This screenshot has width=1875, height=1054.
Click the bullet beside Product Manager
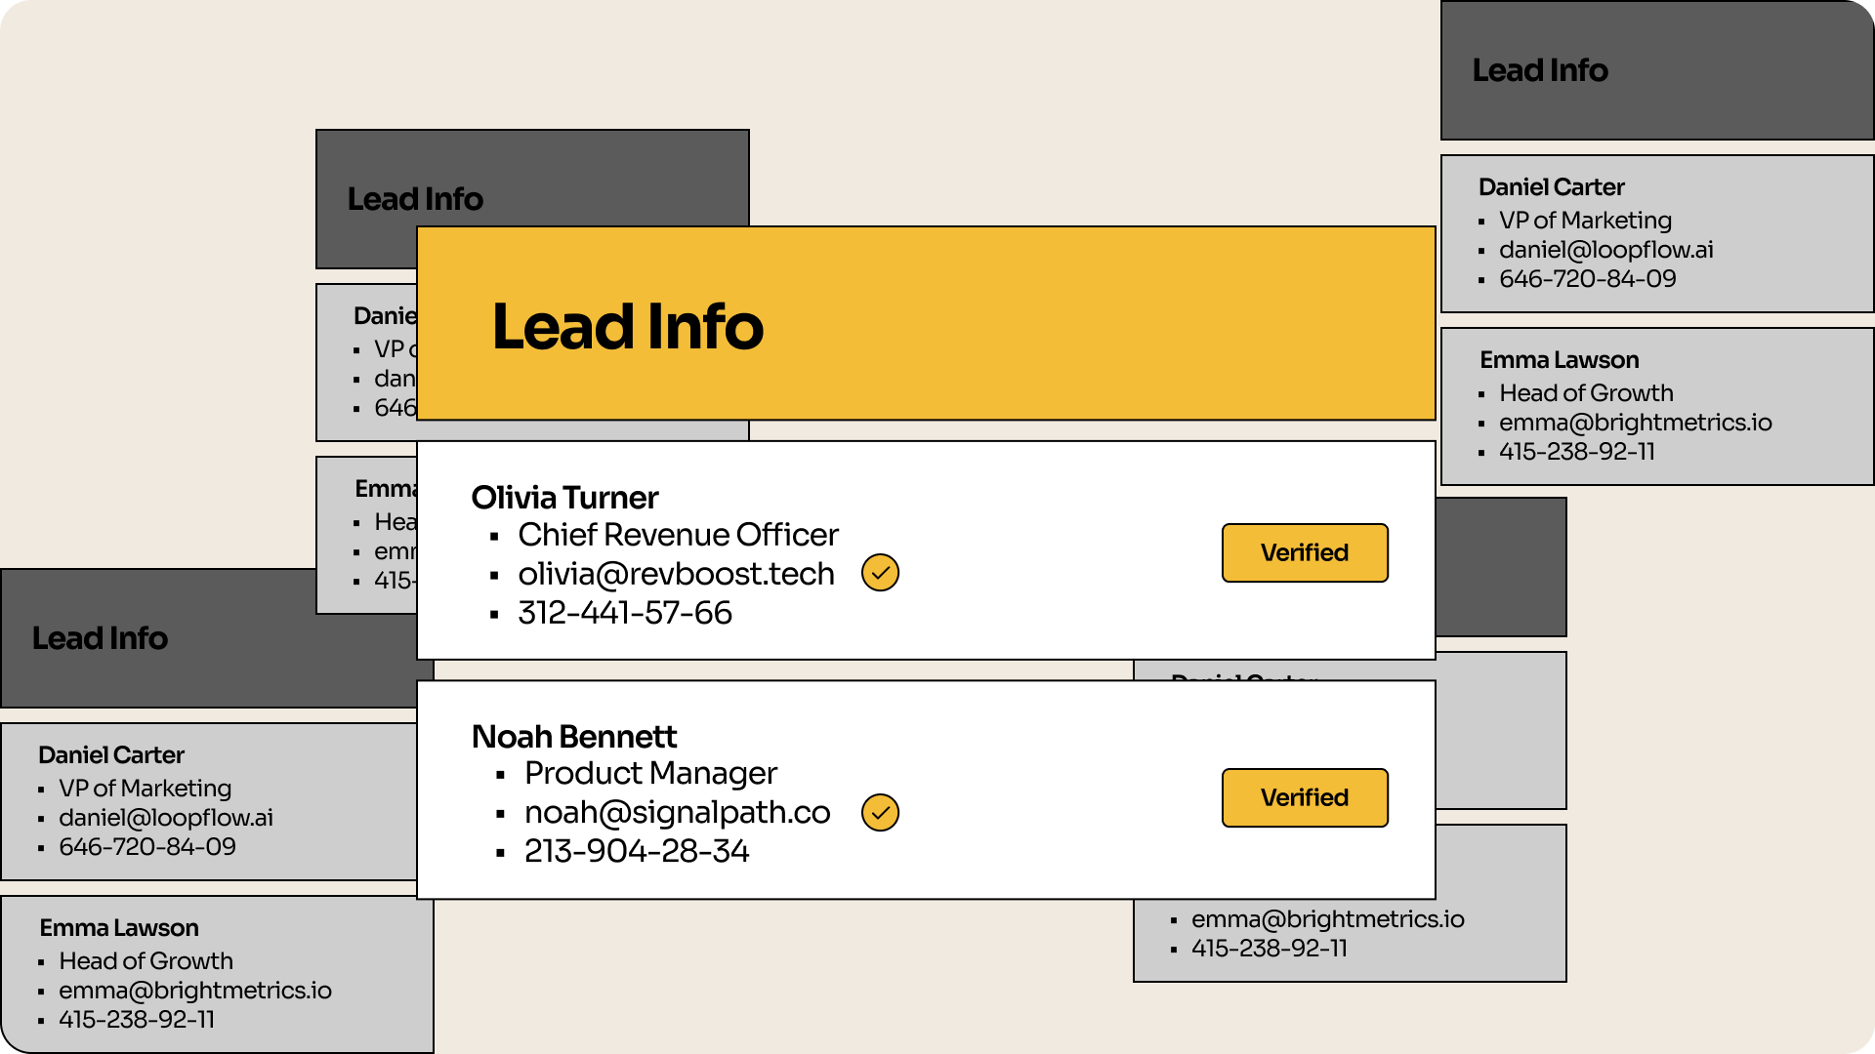point(502,774)
